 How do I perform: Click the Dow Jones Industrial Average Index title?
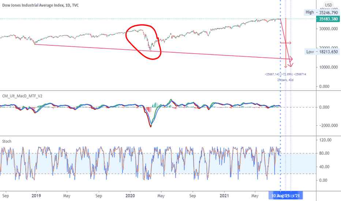pos(41,5)
